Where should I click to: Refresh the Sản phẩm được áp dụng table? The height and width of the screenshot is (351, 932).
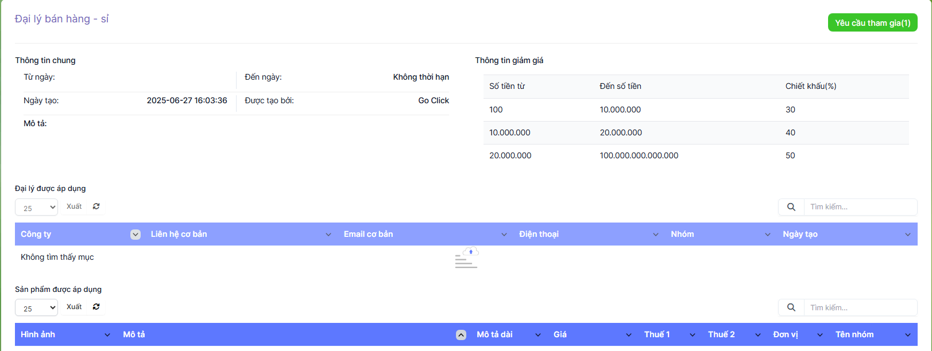(x=96, y=307)
